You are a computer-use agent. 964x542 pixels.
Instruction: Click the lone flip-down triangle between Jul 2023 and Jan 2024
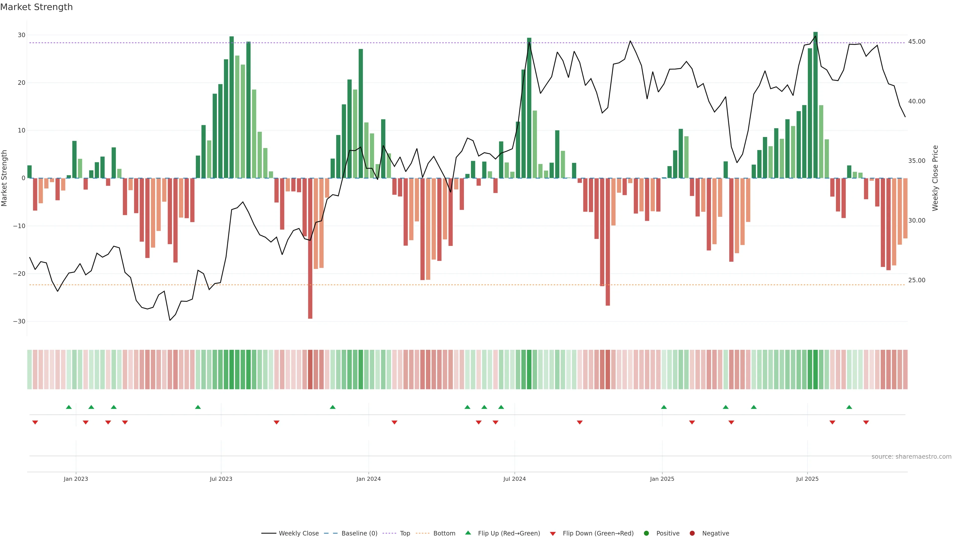pos(277,422)
